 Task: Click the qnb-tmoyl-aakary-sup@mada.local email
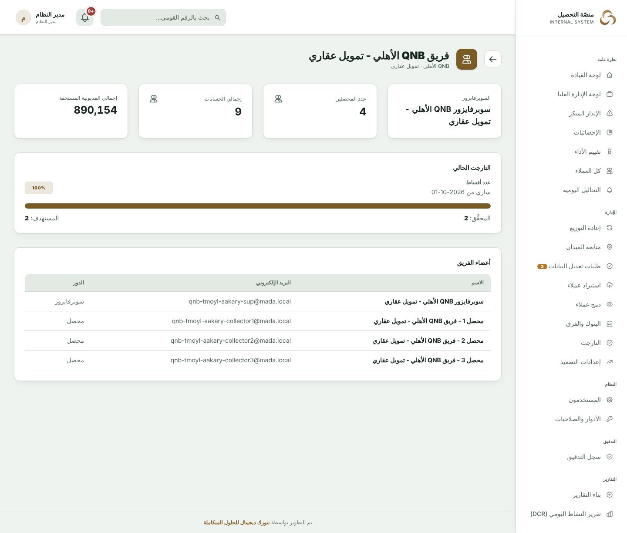(240, 301)
